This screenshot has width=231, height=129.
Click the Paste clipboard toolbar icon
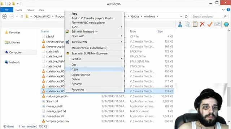pos(195,24)
